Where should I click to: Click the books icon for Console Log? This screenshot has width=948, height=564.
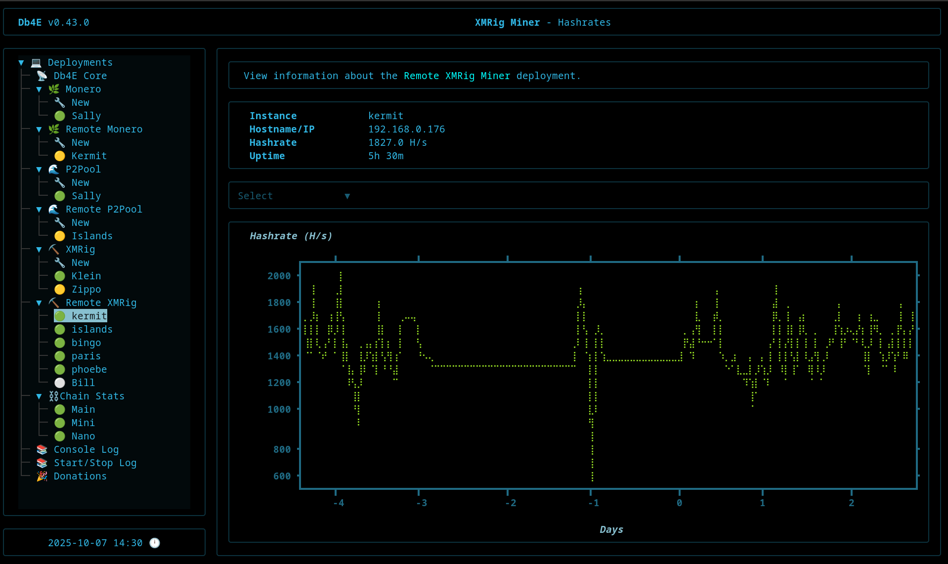[42, 449]
